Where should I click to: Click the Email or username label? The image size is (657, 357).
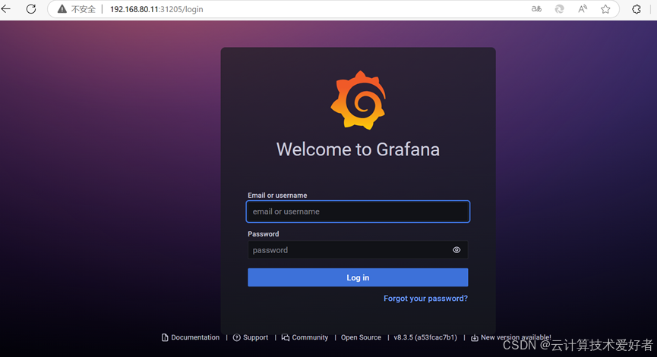coord(277,196)
